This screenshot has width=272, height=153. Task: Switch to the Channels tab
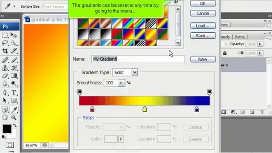226,37
